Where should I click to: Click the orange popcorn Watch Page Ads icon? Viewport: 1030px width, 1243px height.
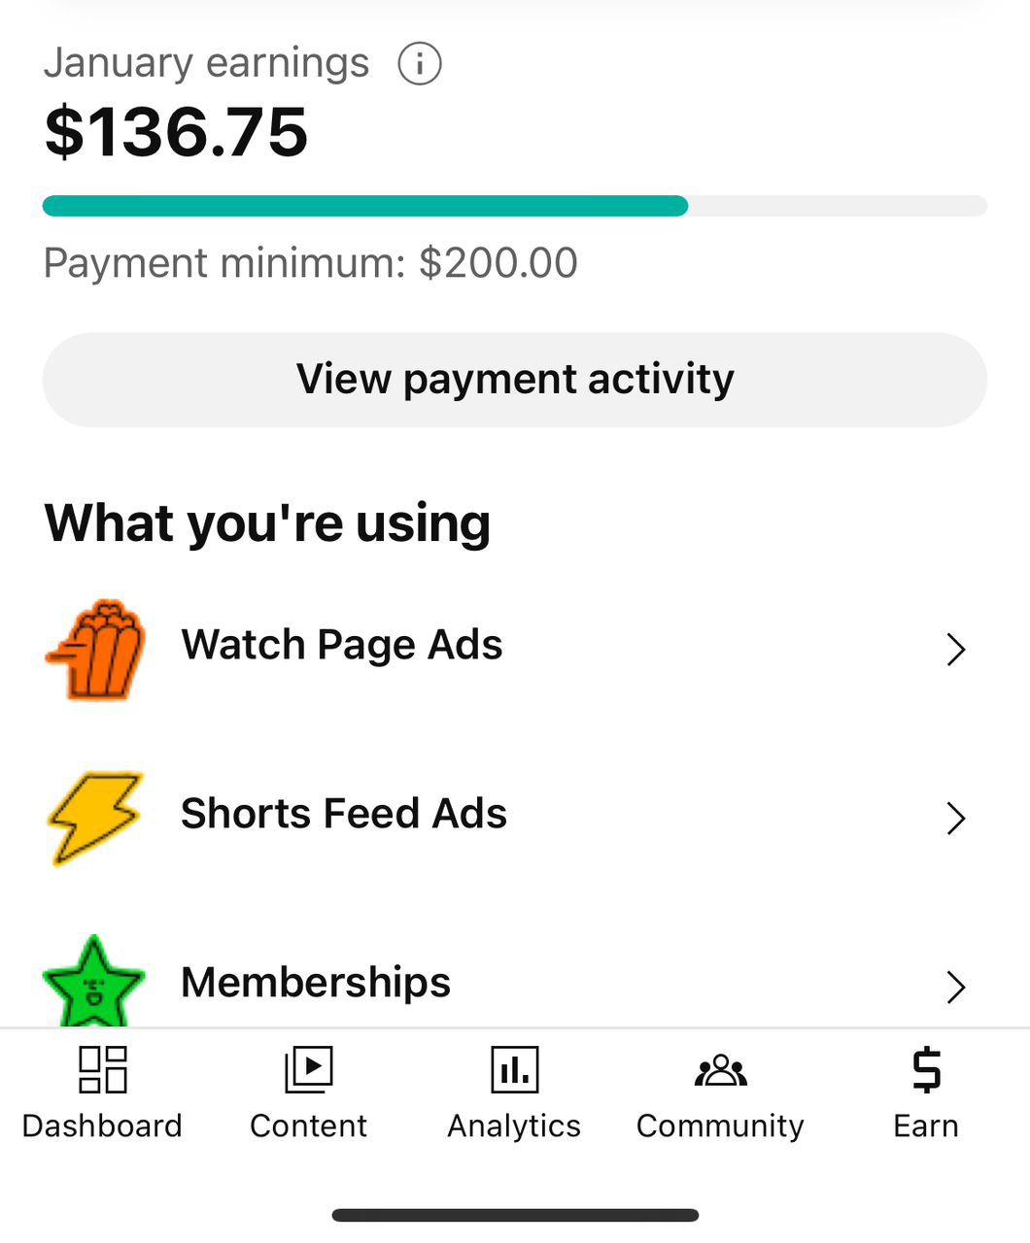(96, 649)
